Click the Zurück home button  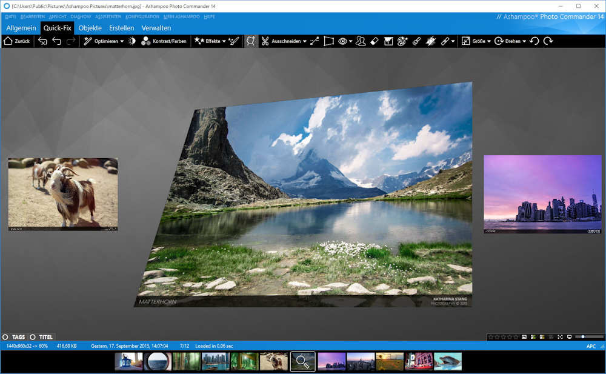pos(16,41)
